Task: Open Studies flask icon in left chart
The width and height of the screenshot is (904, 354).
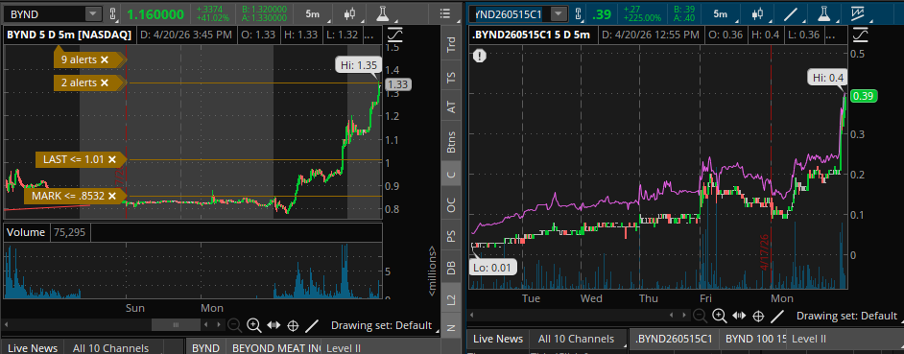Action: tap(382, 13)
